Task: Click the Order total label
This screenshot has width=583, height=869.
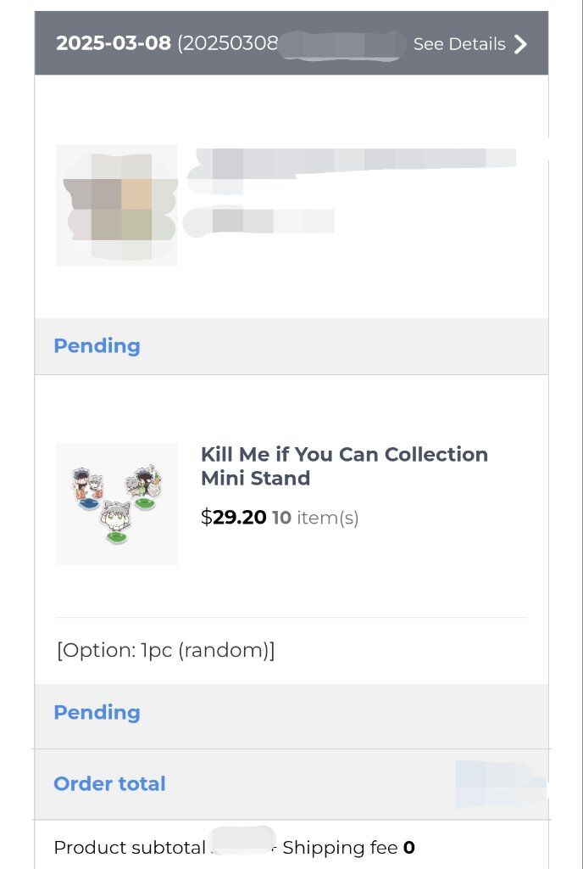Action: (109, 783)
